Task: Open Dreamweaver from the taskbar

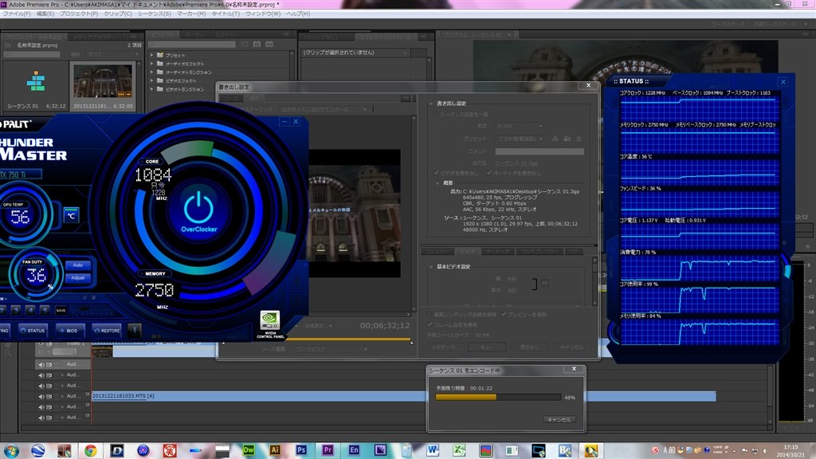Action: tap(249, 450)
